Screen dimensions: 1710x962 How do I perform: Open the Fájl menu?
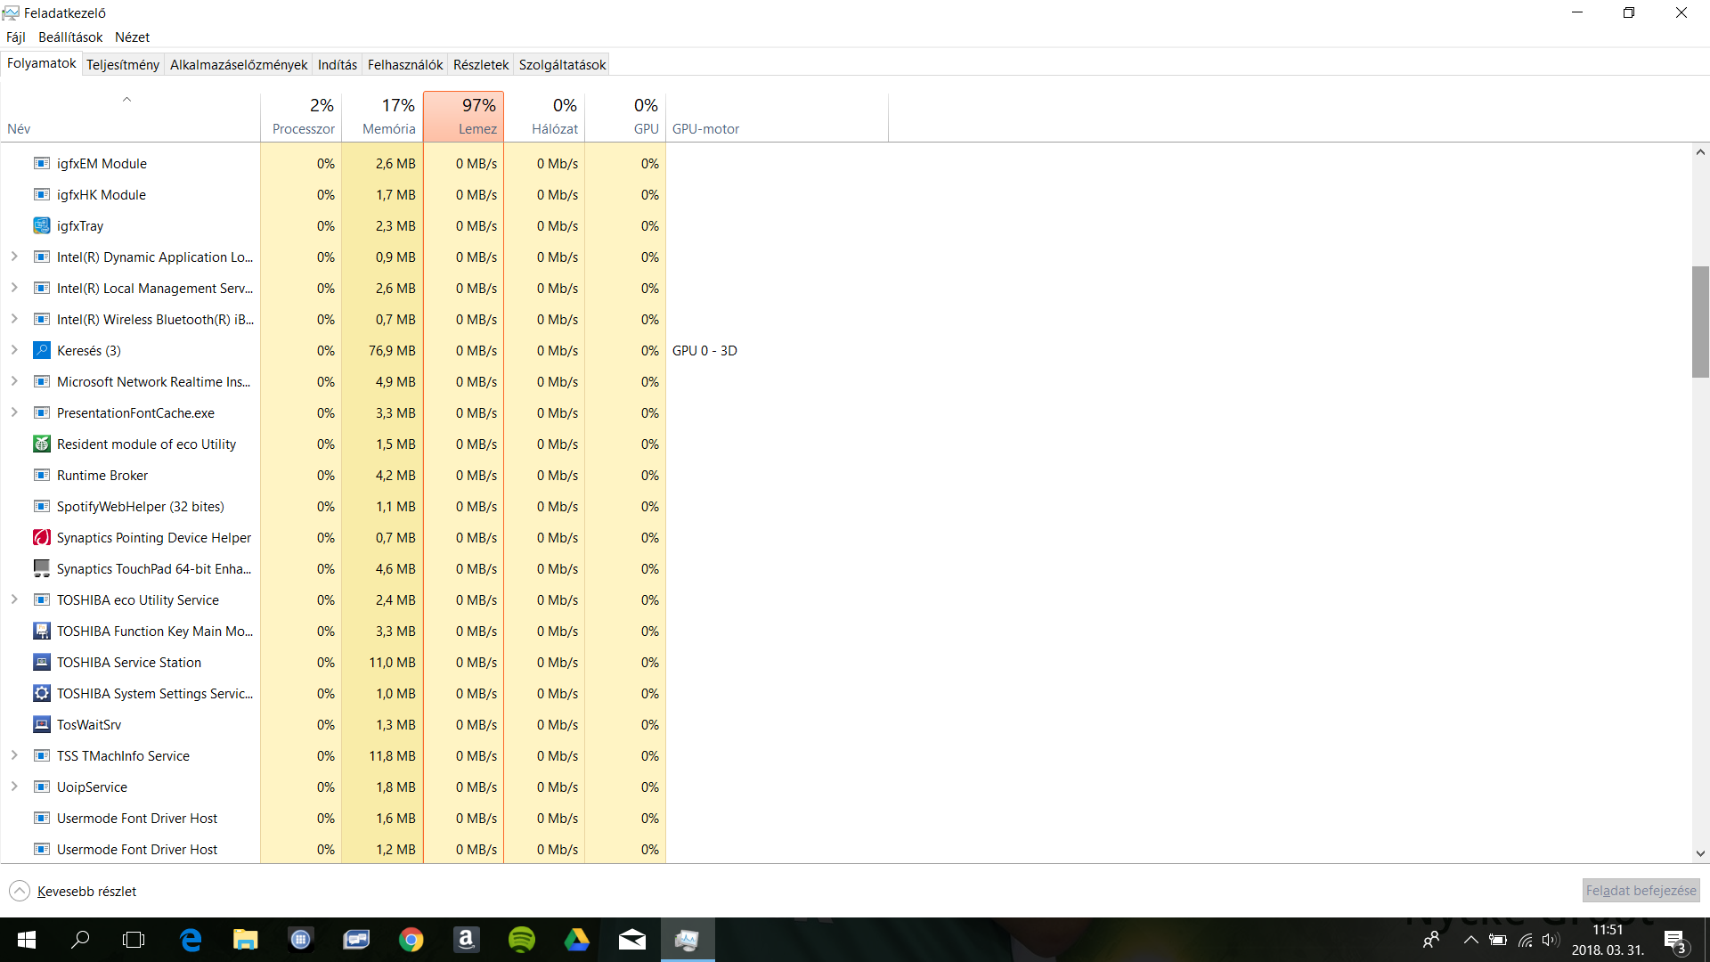16,37
